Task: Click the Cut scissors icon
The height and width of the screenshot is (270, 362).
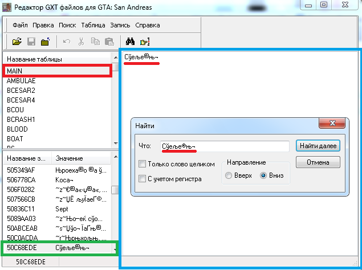Action: [81, 41]
